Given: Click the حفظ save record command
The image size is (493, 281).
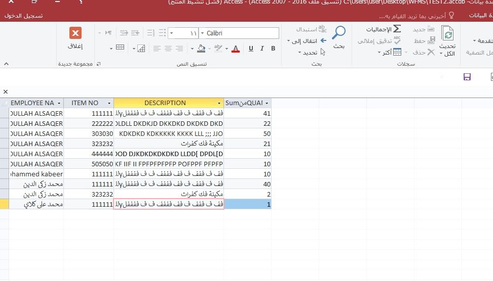Looking at the screenshot, I should [425, 40].
